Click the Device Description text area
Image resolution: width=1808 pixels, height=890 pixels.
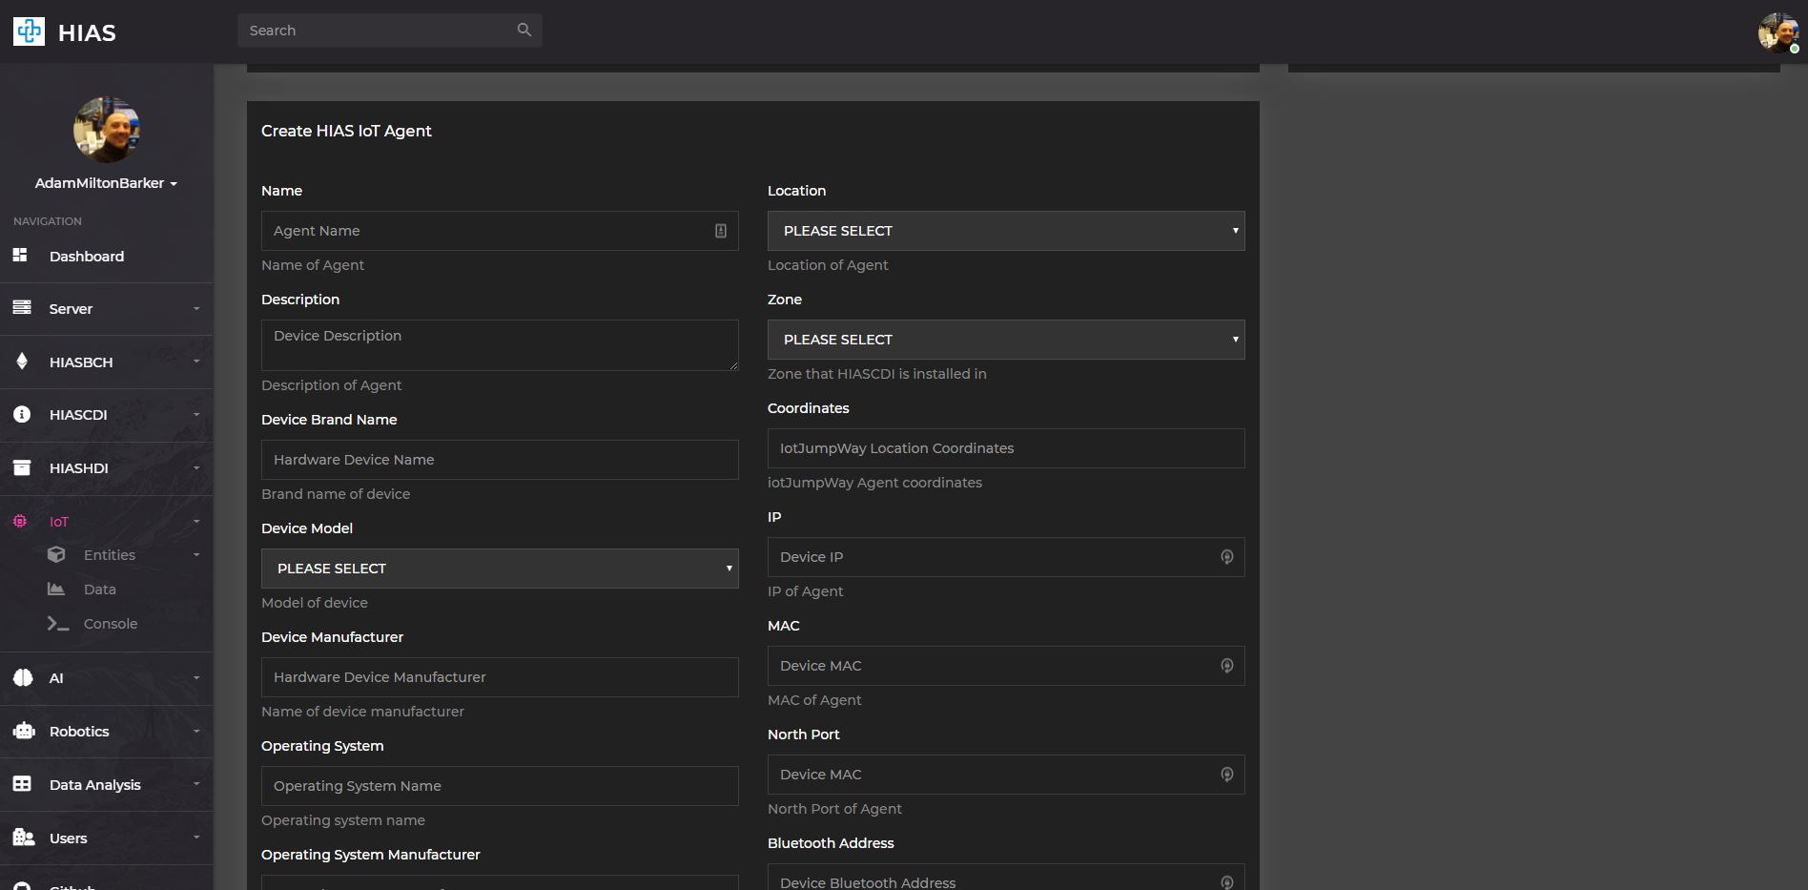click(500, 345)
